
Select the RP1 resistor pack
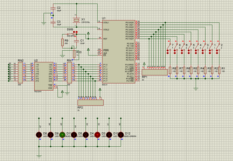155,72
